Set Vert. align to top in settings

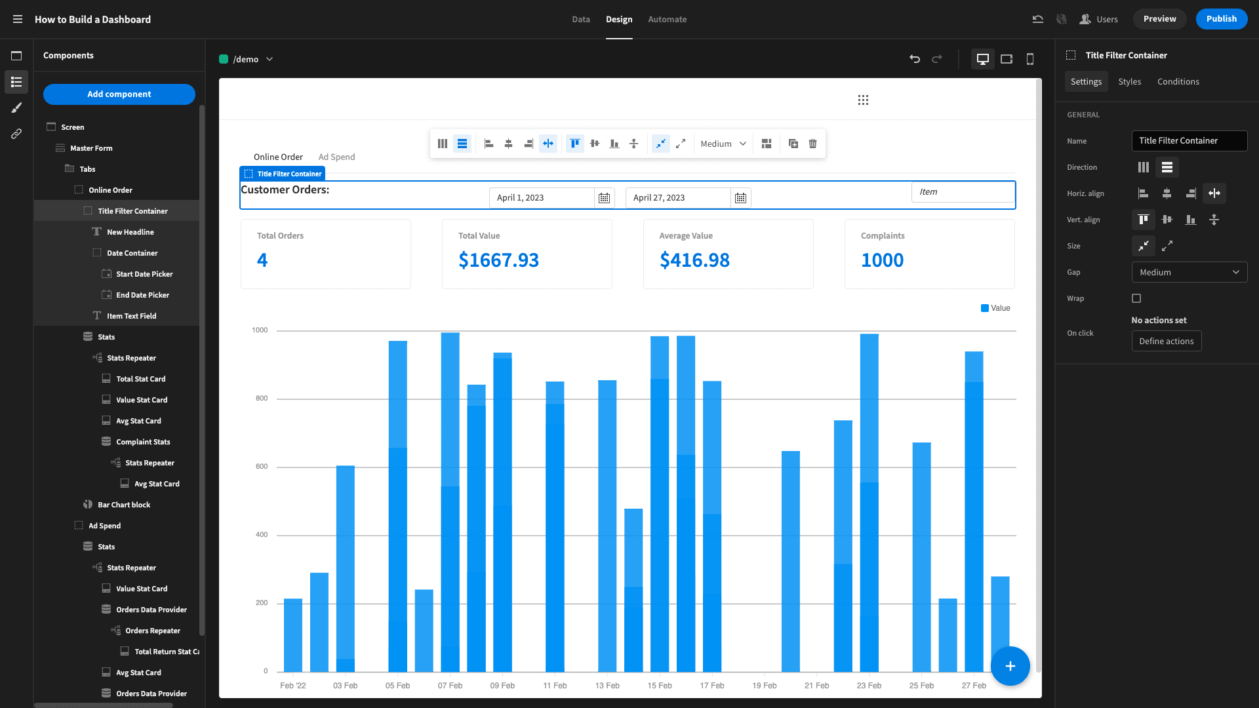tap(1144, 220)
